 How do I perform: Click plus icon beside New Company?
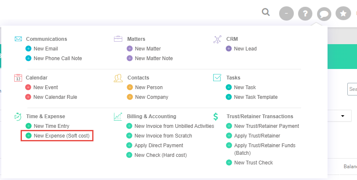click(130, 97)
